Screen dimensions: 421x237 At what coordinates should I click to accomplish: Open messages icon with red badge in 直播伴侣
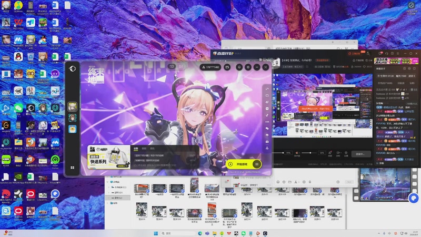(x=380, y=54)
